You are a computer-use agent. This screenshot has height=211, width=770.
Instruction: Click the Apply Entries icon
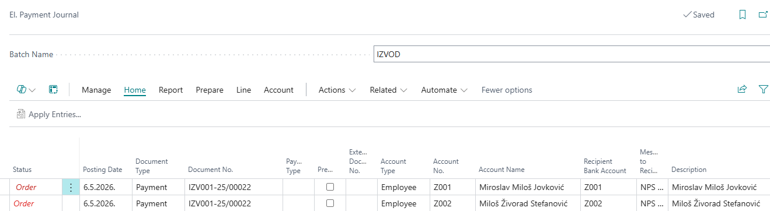tap(21, 114)
